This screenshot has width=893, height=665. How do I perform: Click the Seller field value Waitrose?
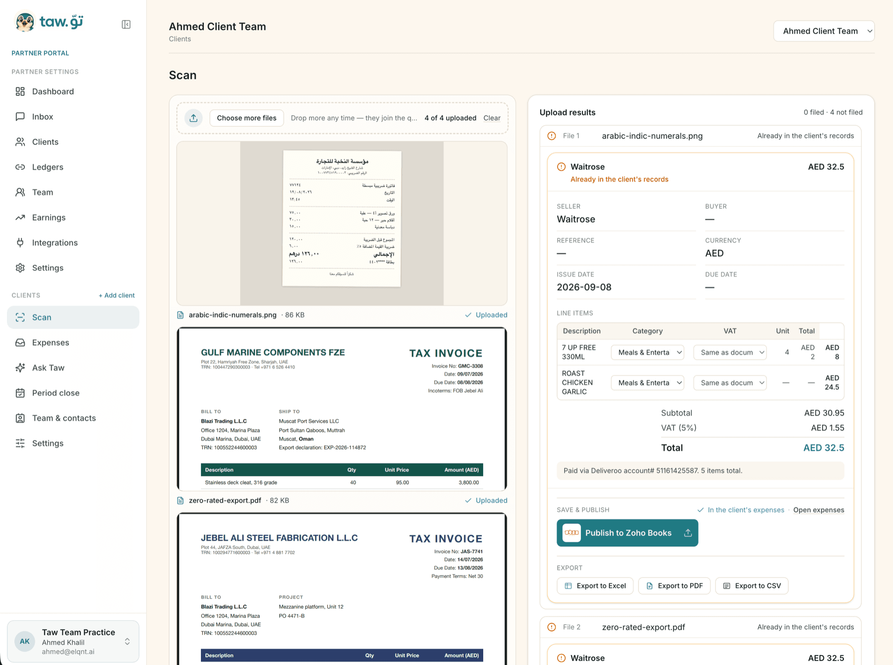[575, 219]
